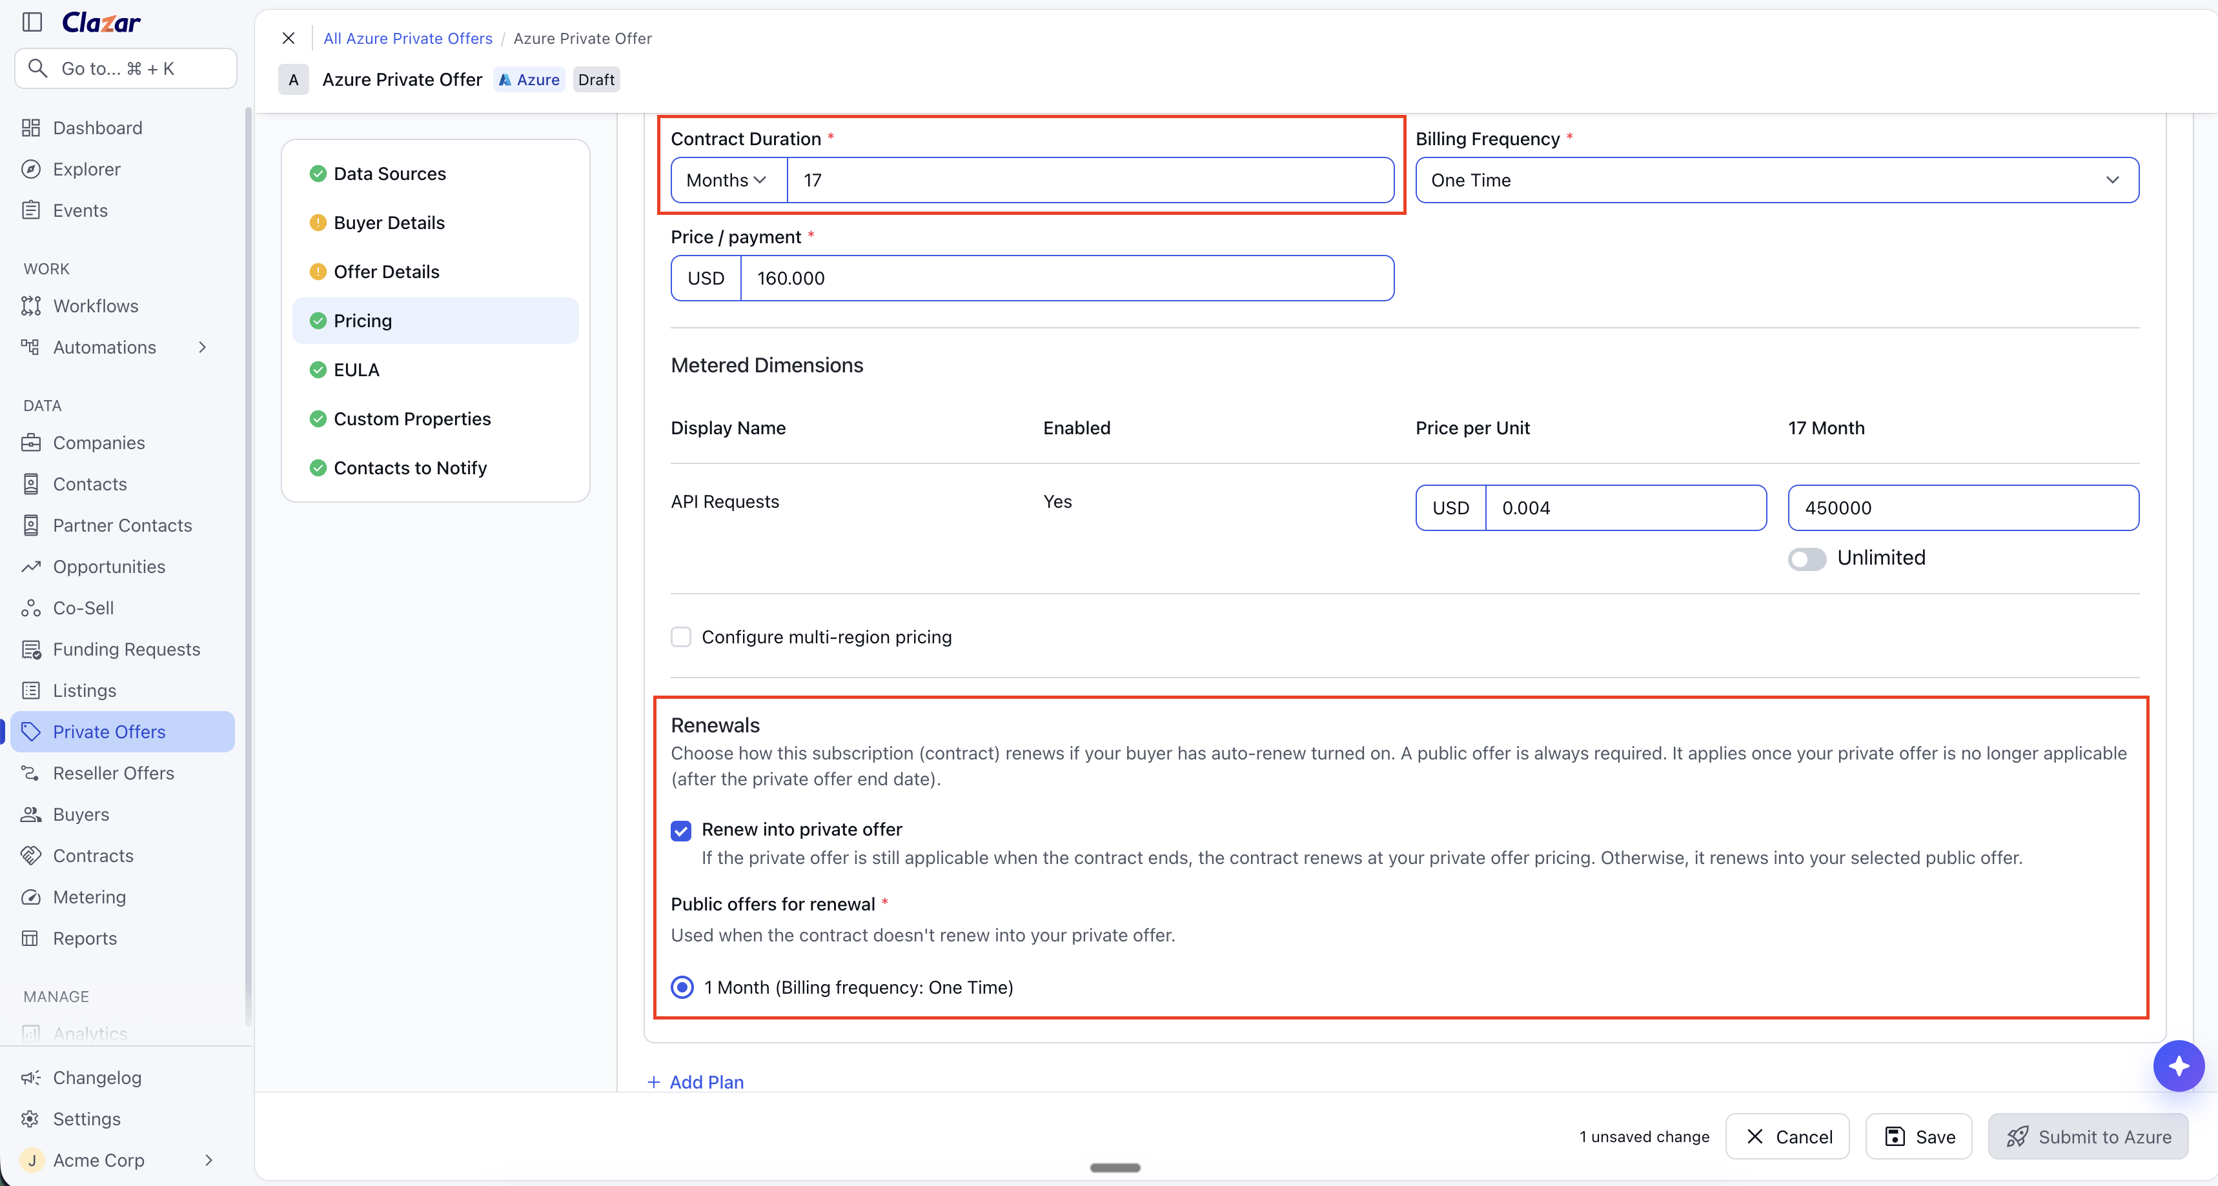This screenshot has height=1186, width=2218.
Task: Close the Azure Private Offer panel
Action: click(289, 38)
